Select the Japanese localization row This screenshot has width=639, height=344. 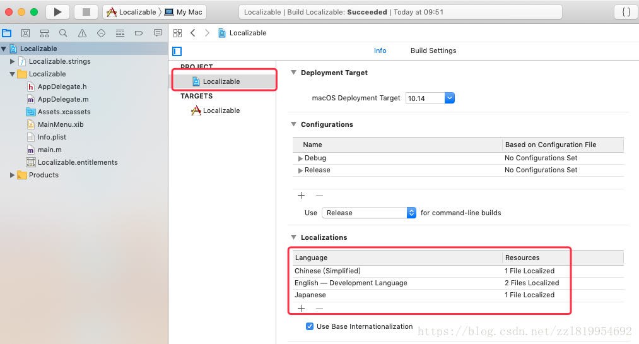458,295
